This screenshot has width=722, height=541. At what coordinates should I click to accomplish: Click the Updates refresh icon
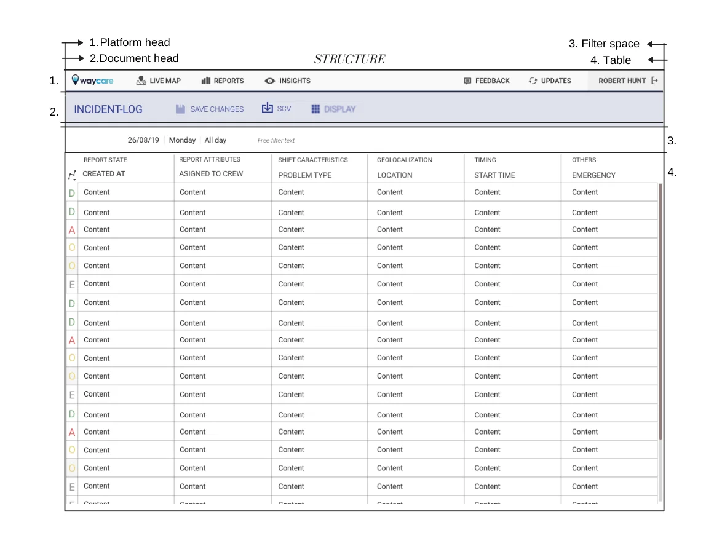[533, 81]
